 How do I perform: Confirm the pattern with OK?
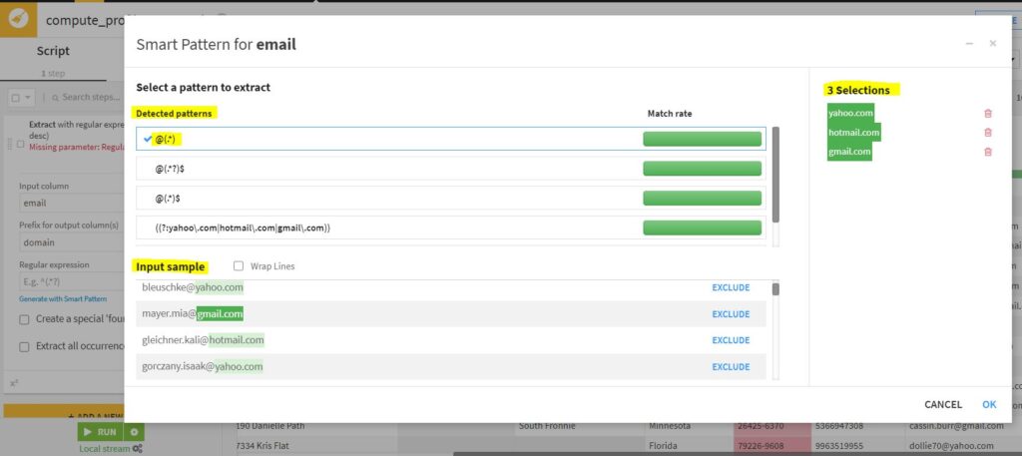[x=989, y=404]
